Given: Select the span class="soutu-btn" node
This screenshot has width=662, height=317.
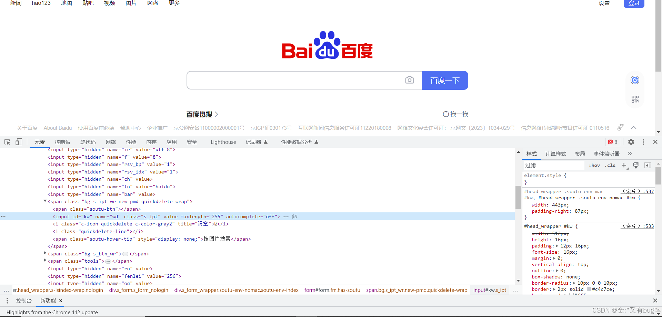Looking at the screenshot, I should (97, 209).
